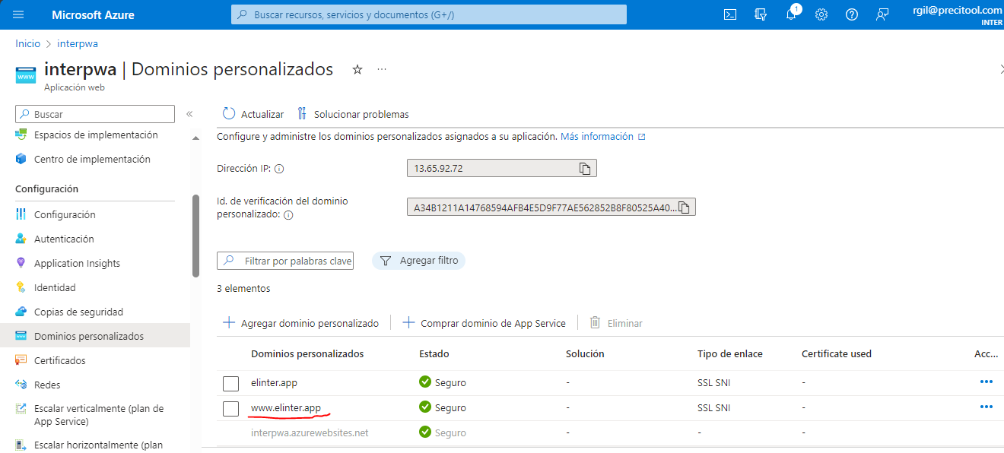Click Actualizar to refresh the list

[x=253, y=114]
